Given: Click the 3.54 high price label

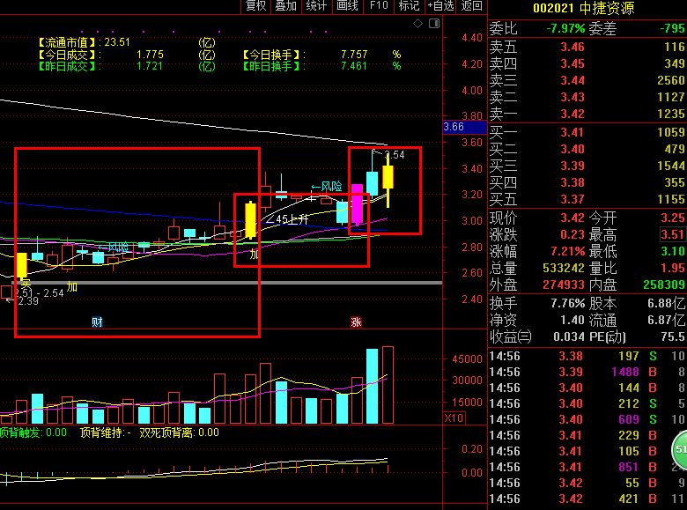Looking at the screenshot, I should [x=395, y=155].
